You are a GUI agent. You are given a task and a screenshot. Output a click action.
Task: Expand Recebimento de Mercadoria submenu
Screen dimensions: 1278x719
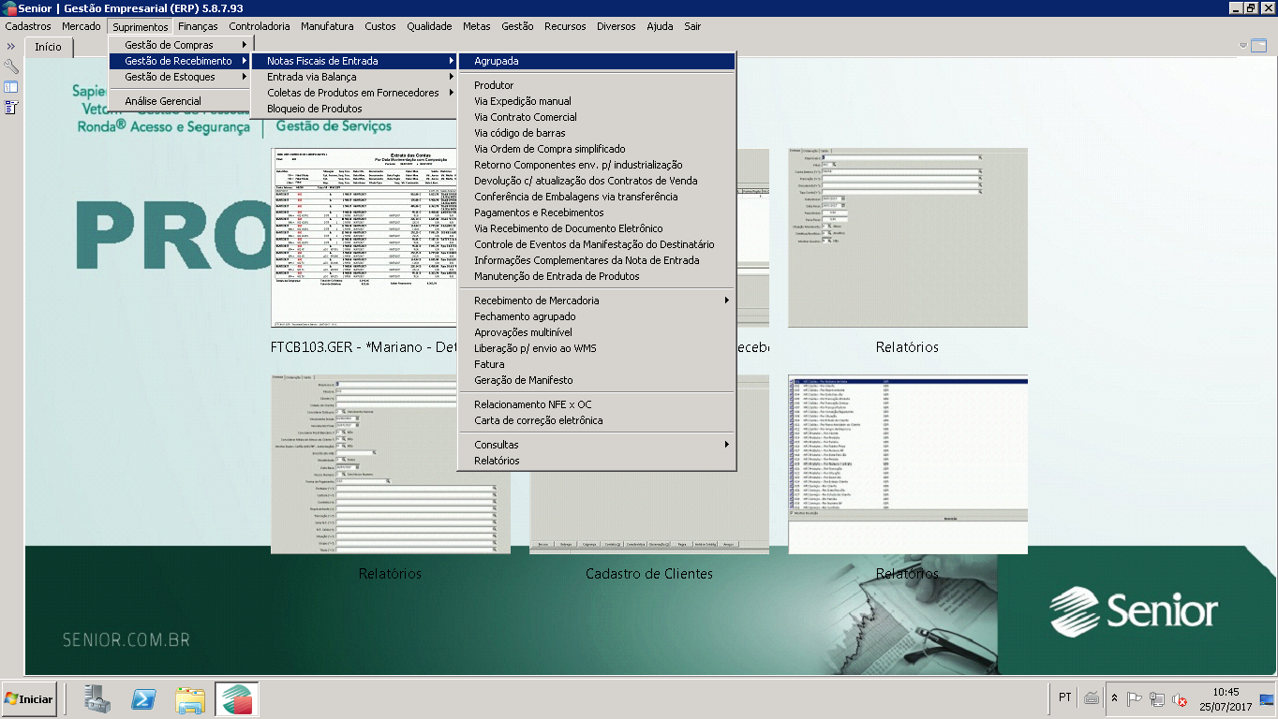coord(597,301)
